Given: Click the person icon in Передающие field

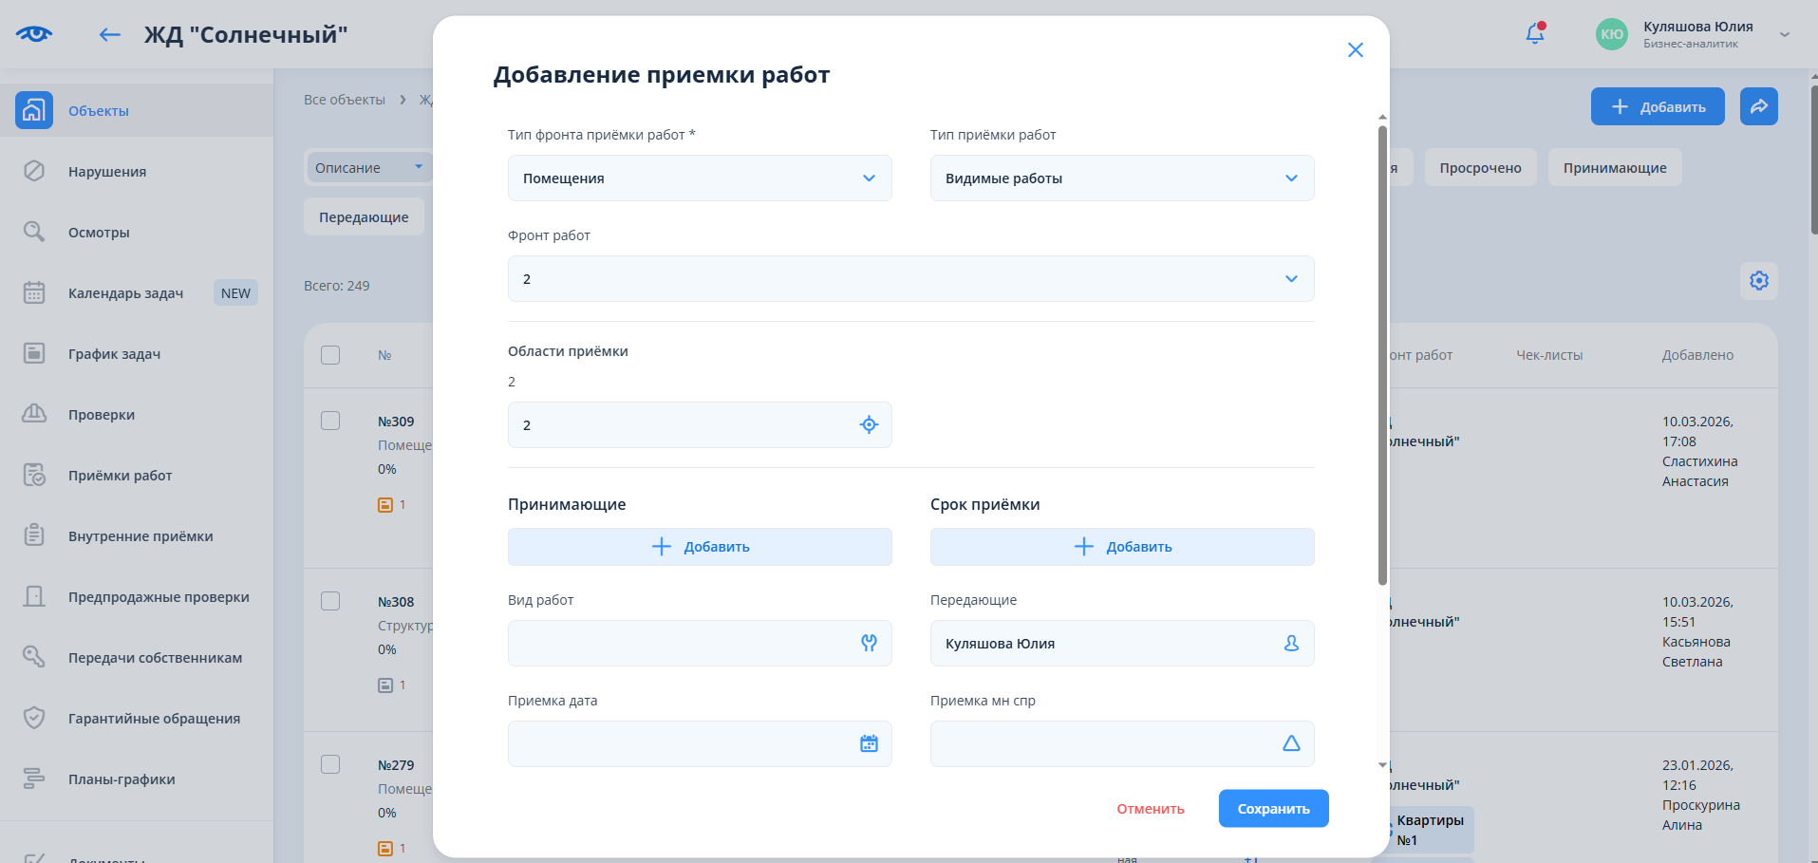Looking at the screenshot, I should coord(1291,644).
